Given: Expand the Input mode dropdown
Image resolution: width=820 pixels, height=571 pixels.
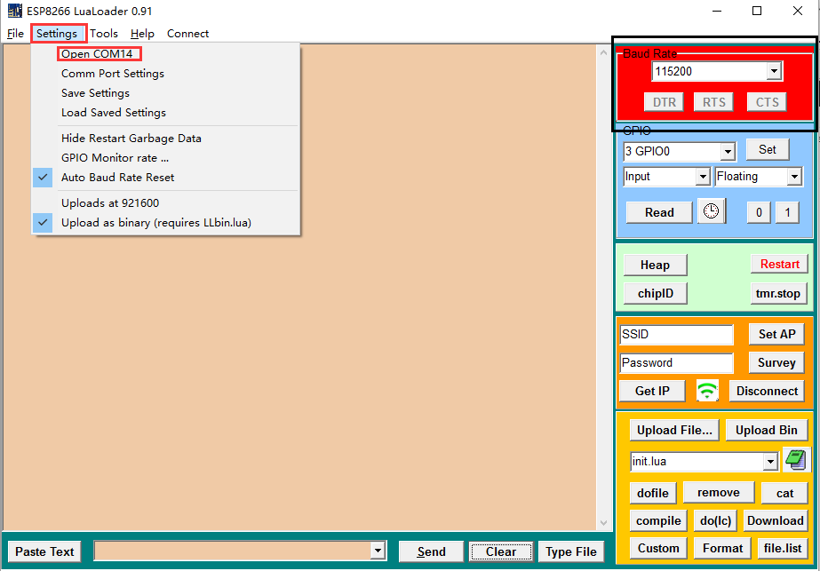Looking at the screenshot, I should point(703,177).
